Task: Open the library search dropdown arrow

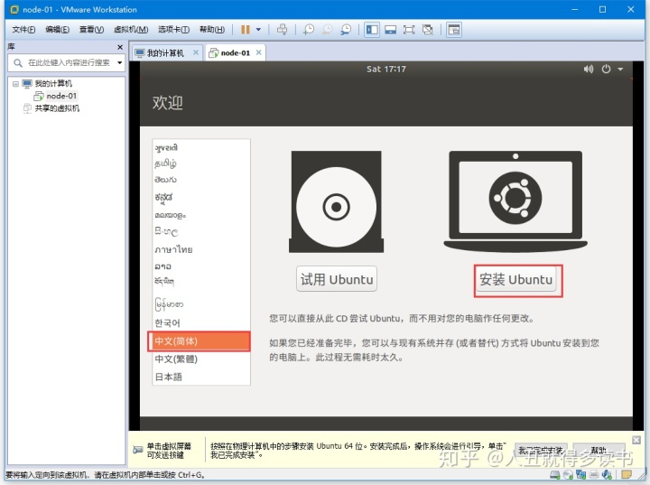Action: tap(120, 62)
